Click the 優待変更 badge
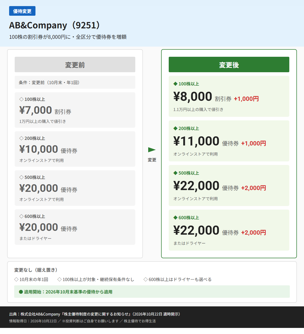 pyautogui.click(x=22, y=11)
